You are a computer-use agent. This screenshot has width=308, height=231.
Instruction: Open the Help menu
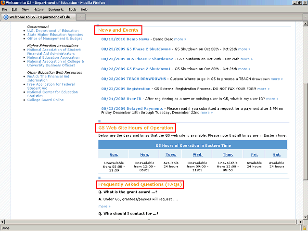coord(84,10)
